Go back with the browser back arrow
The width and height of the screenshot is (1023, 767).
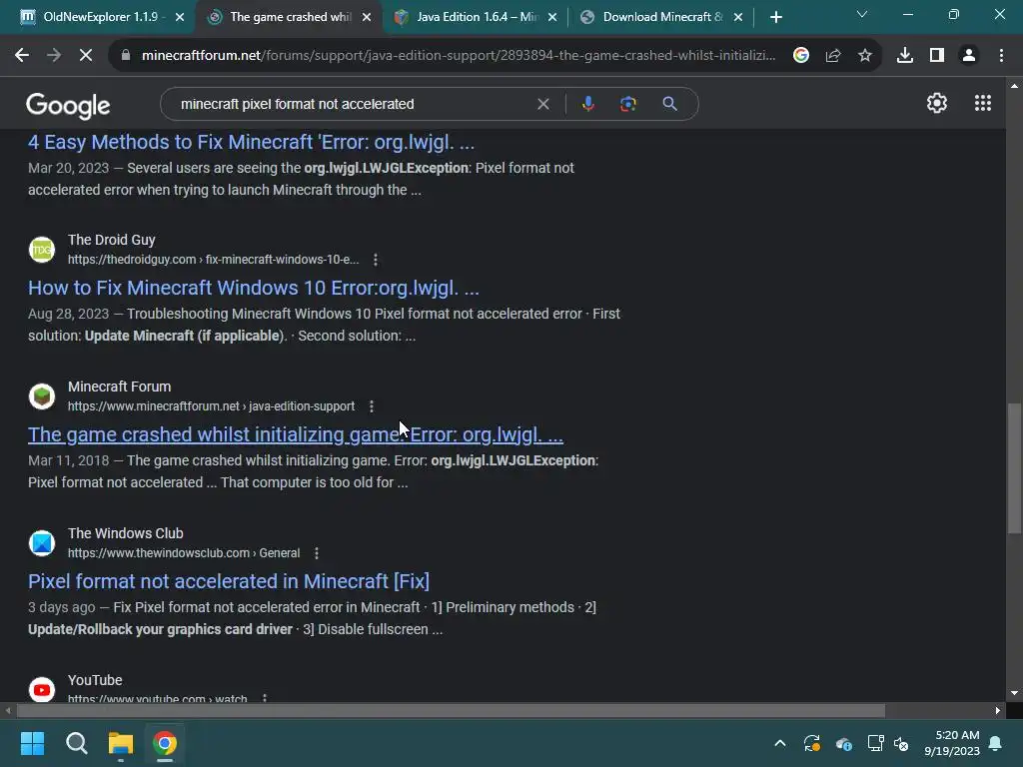(x=22, y=56)
